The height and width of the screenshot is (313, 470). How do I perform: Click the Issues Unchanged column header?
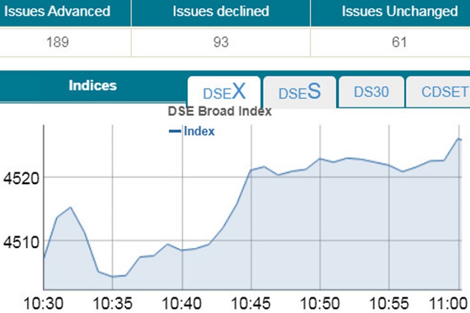pyautogui.click(x=399, y=11)
